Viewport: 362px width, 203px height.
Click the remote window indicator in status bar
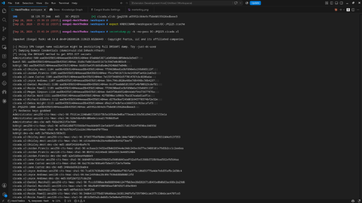click(3, 201)
